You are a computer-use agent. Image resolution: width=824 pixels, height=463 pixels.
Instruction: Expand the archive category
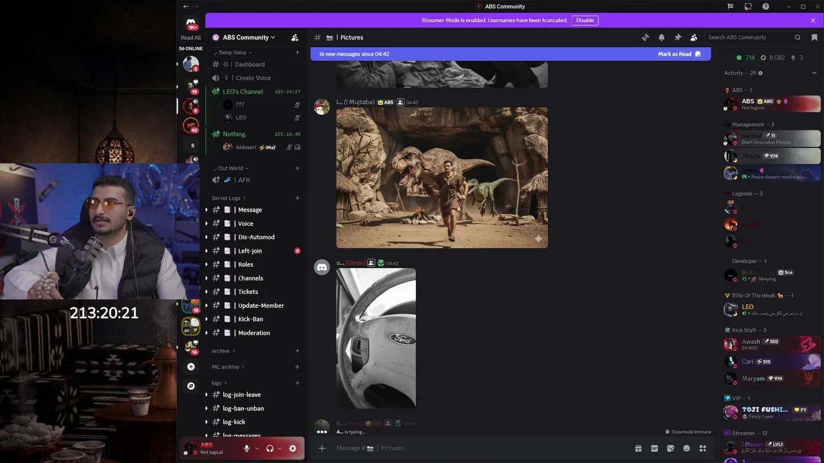pyautogui.click(x=223, y=350)
